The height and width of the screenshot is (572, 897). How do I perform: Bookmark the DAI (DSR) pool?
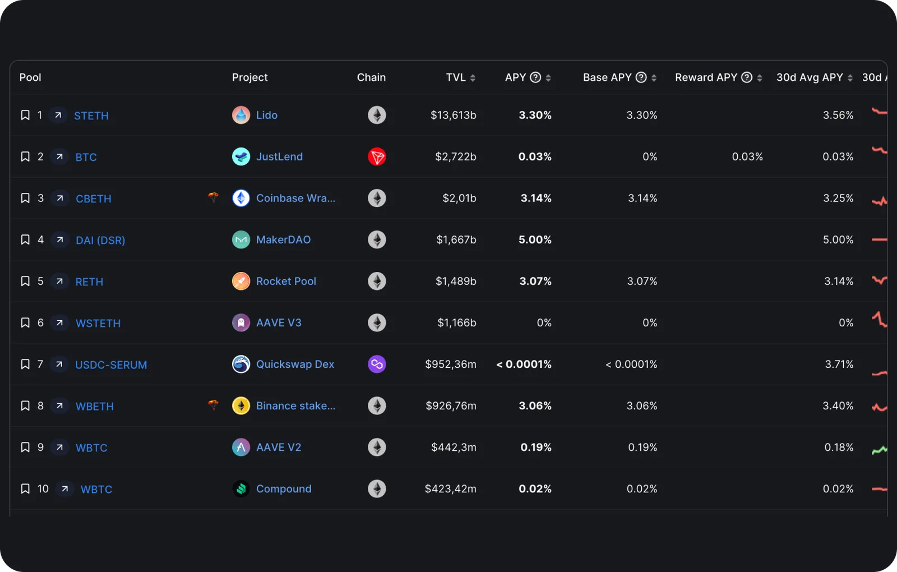(x=25, y=239)
